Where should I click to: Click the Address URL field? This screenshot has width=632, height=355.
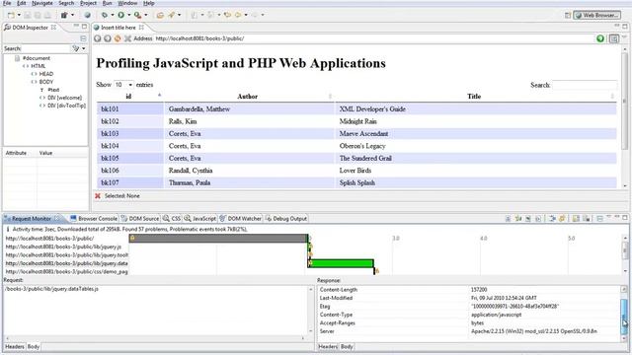[x=374, y=38]
